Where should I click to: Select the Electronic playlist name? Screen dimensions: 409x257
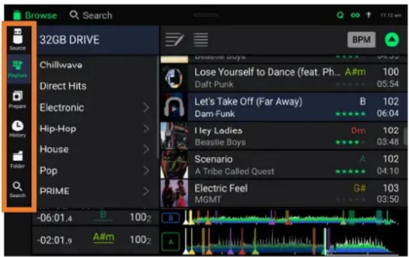(62, 108)
